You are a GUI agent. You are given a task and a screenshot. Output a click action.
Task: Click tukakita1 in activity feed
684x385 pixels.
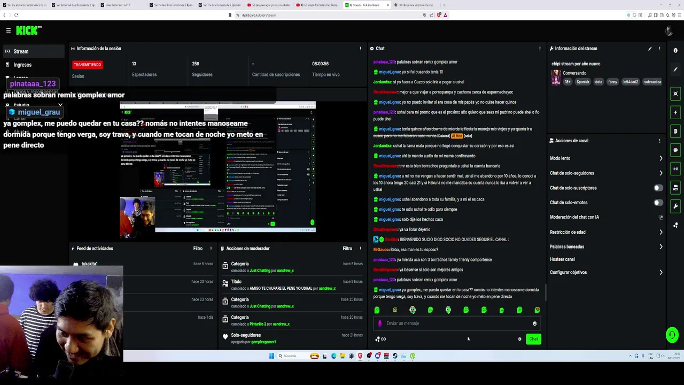[x=89, y=264]
